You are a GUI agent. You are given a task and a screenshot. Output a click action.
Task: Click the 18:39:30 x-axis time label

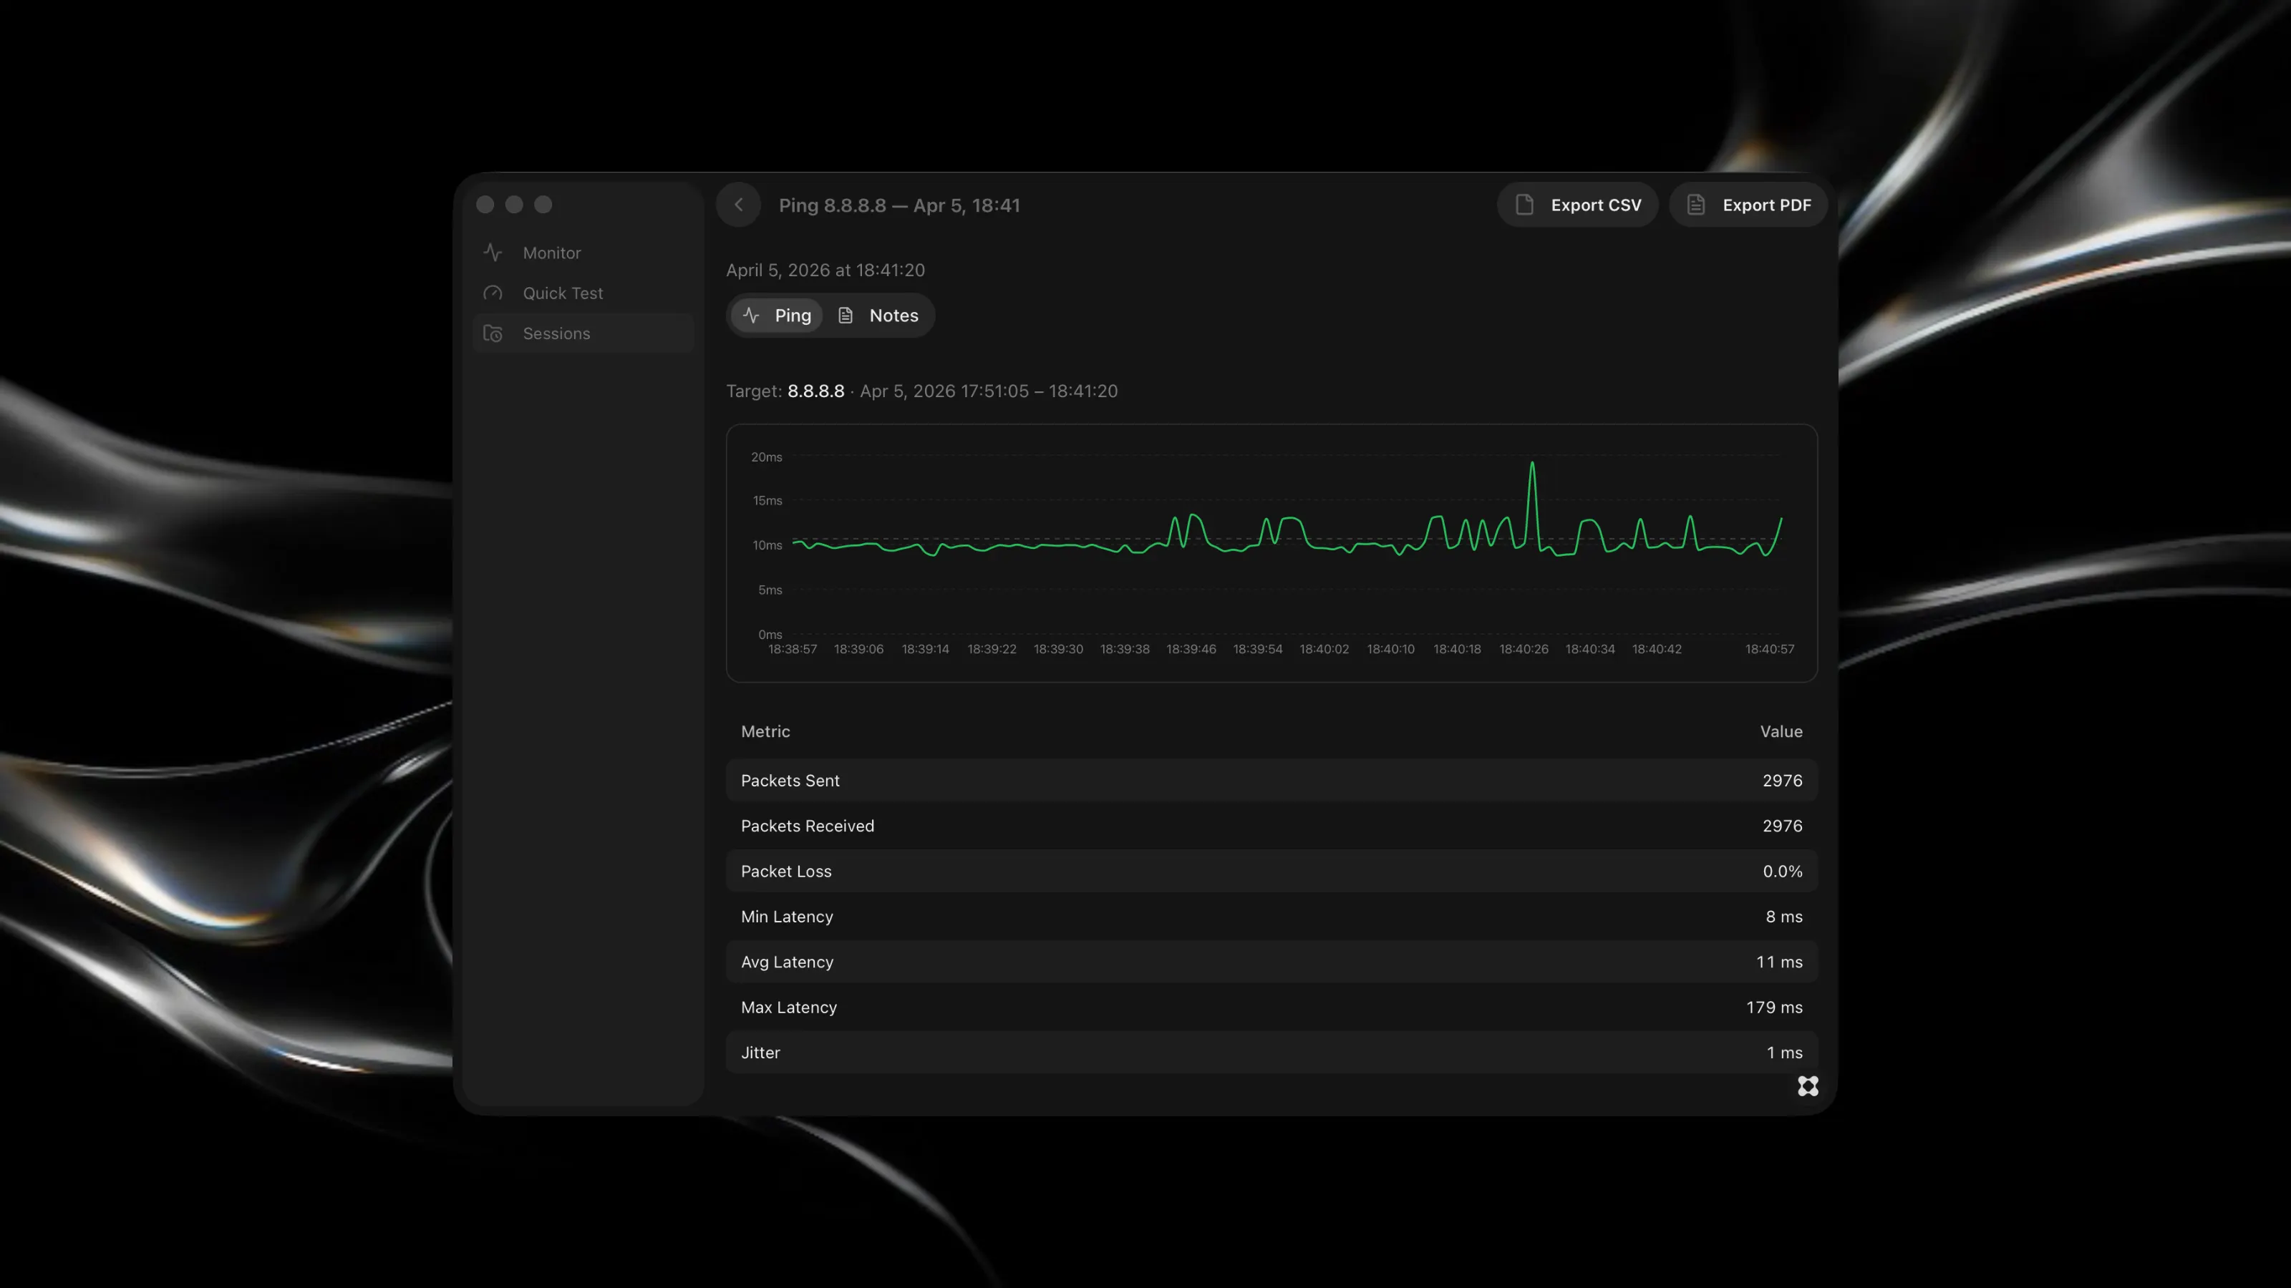coord(1058,649)
